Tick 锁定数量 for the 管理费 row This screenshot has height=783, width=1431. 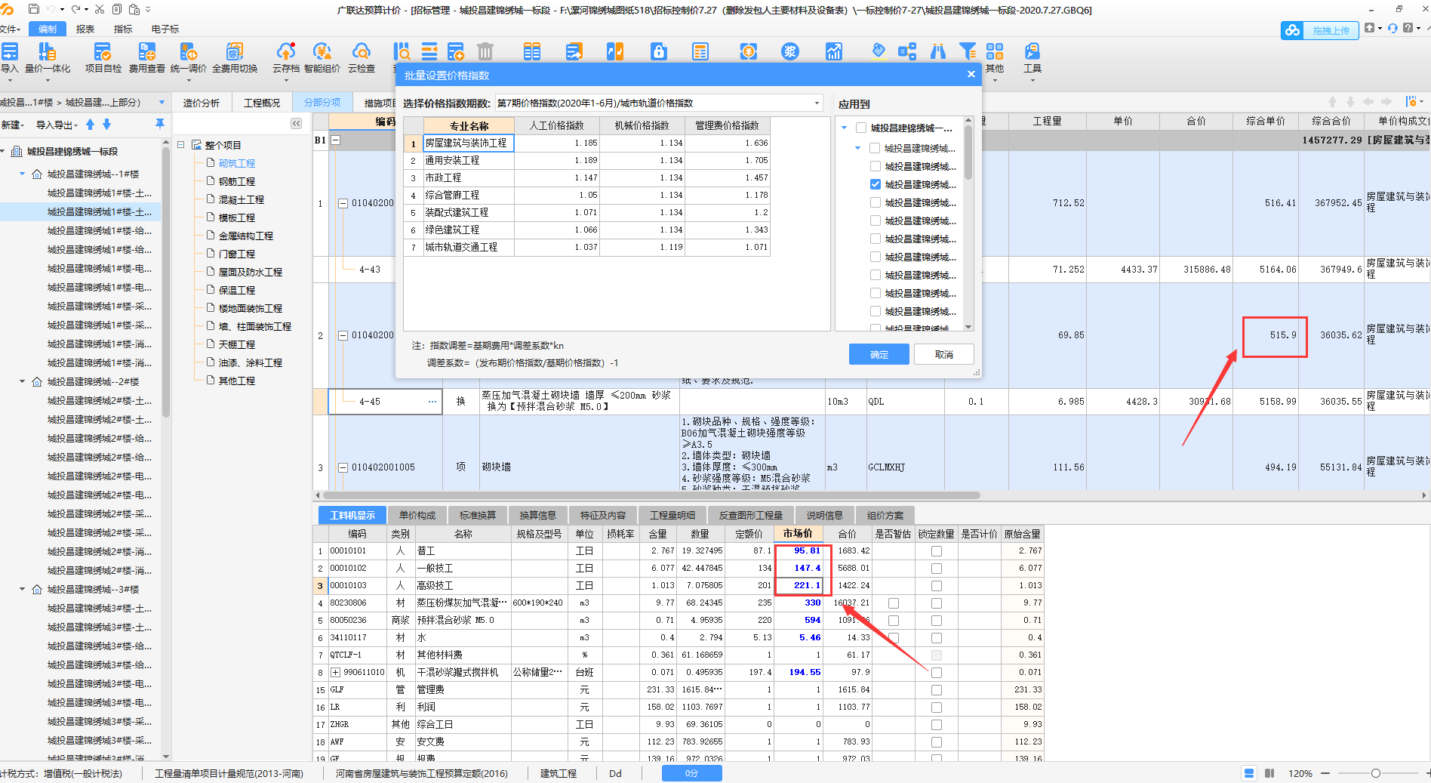(937, 690)
